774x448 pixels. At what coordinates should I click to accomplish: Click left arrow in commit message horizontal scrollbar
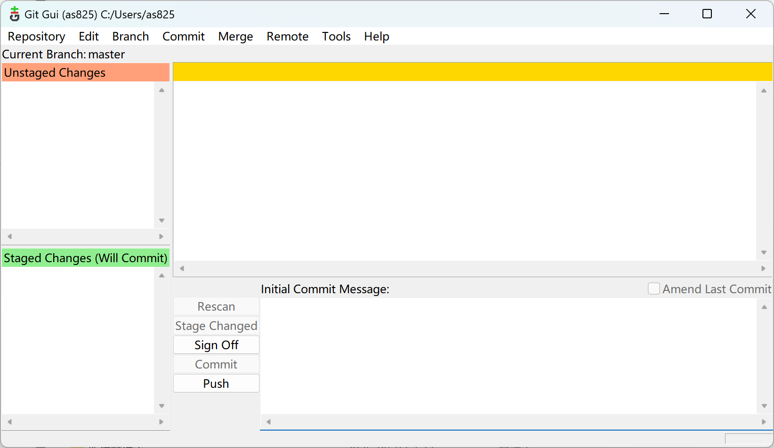[x=268, y=422]
